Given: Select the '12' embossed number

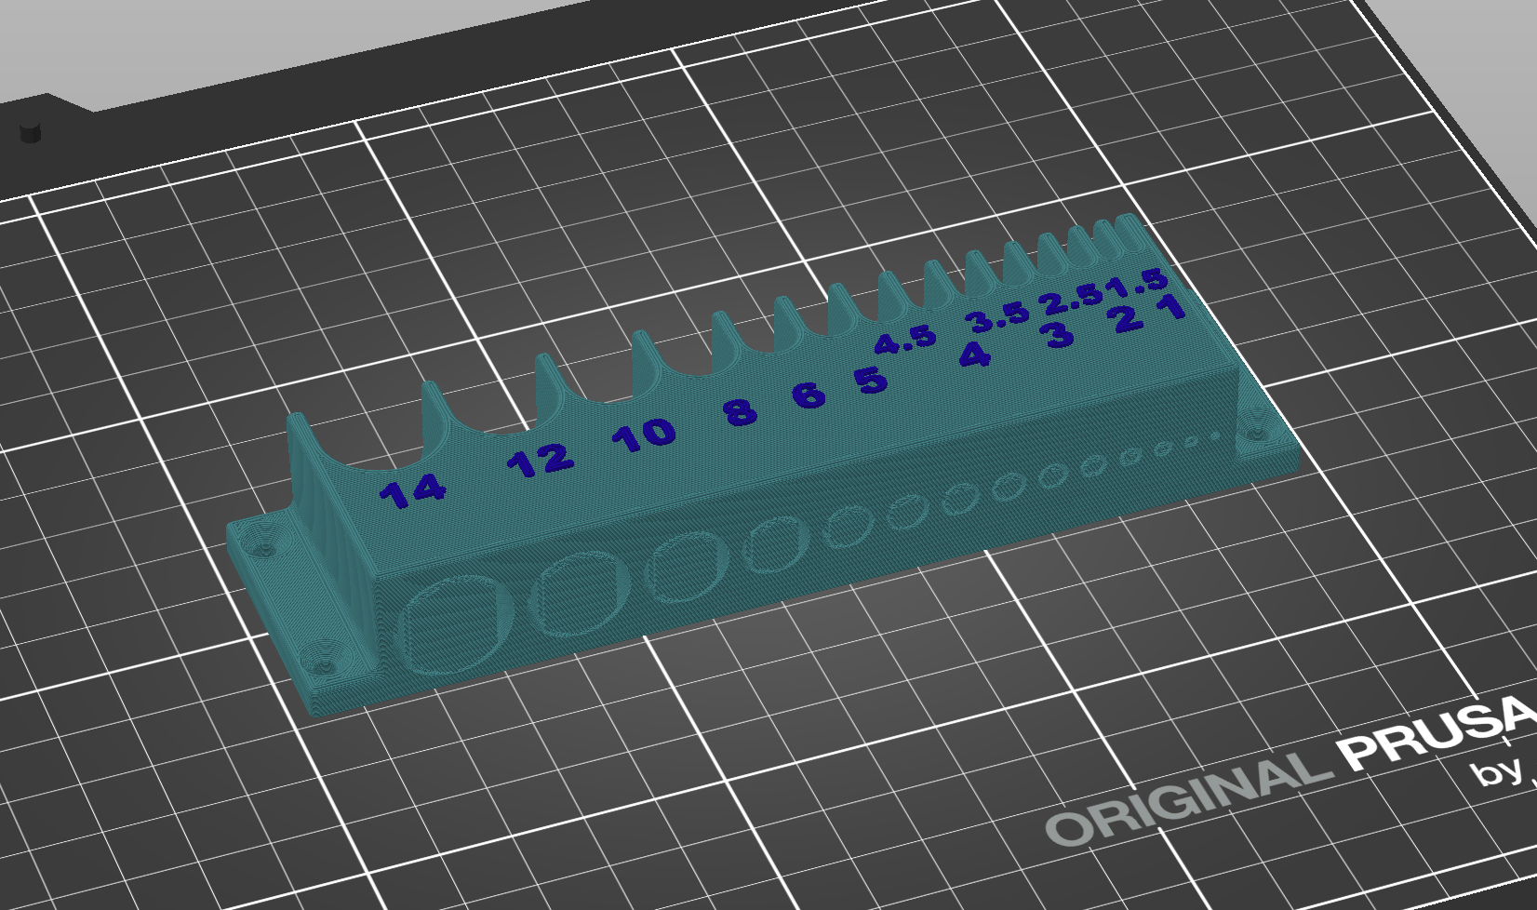Looking at the screenshot, I should pos(541,460).
